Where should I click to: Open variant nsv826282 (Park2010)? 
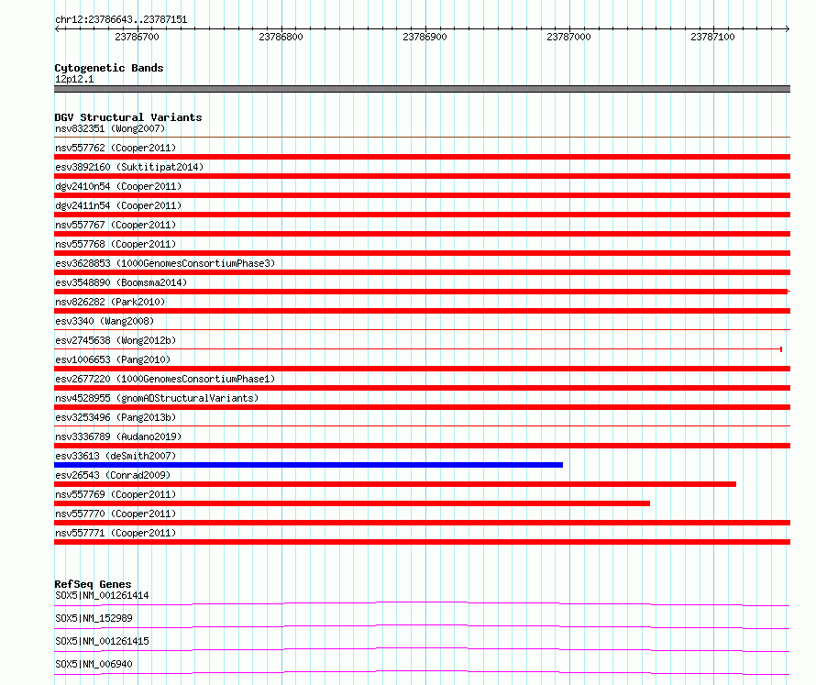(x=110, y=302)
